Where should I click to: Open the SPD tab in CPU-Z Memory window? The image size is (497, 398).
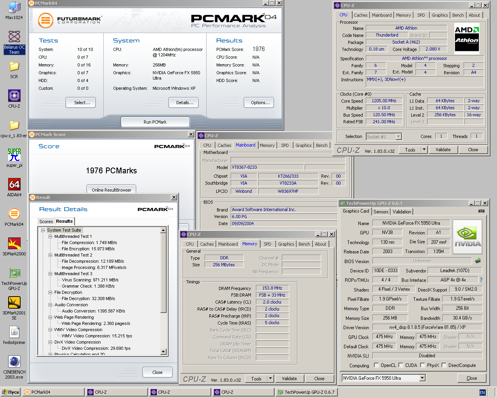(267, 244)
